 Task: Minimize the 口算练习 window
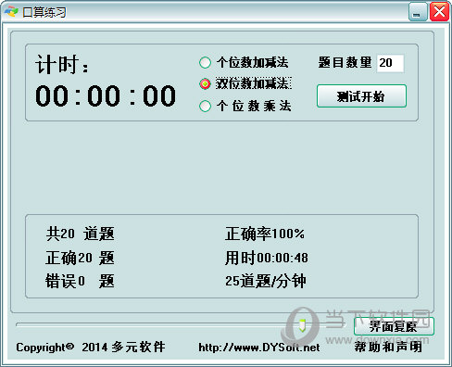pyautogui.click(x=418, y=12)
